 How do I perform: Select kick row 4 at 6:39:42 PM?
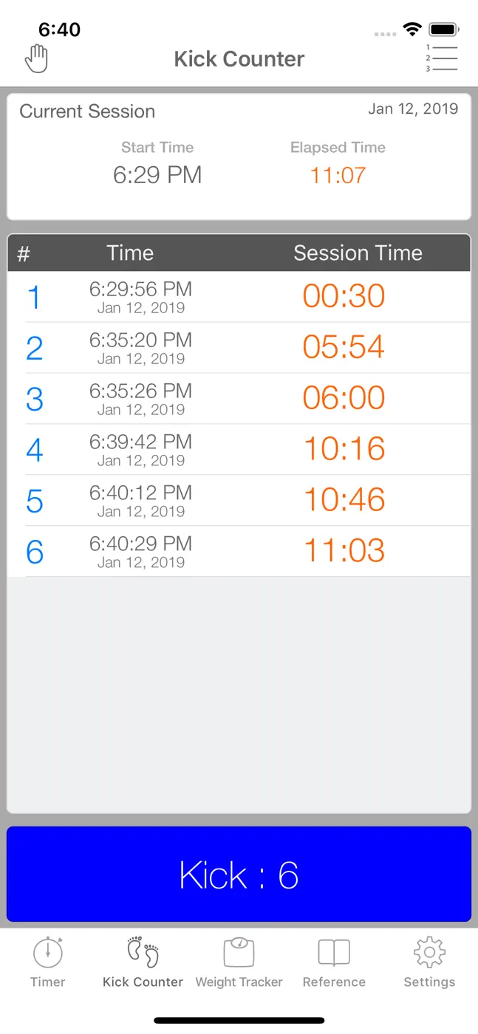pos(239,450)
